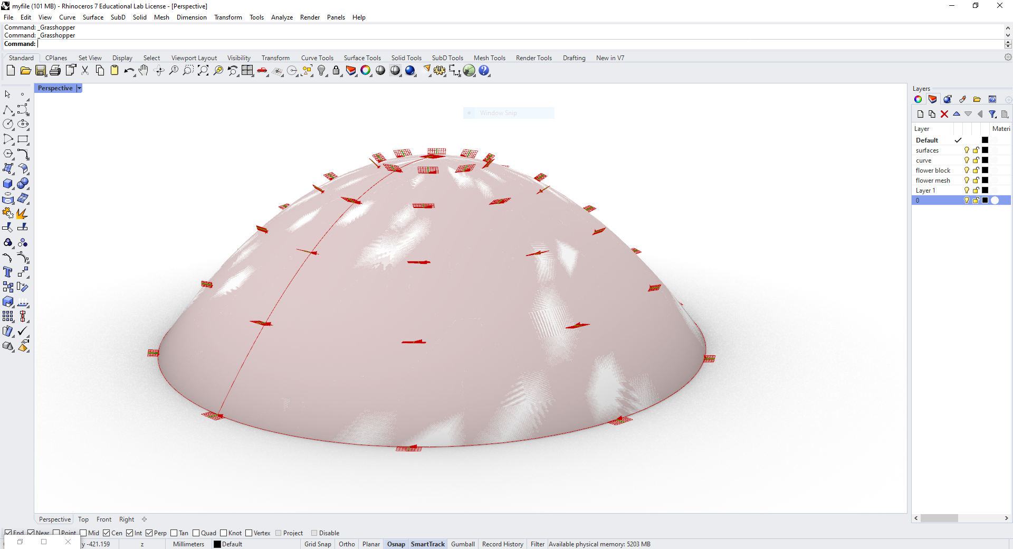The image size is (1013, 549).
Task: Click the Filter status bar button
Action: [x=538, y=544]
